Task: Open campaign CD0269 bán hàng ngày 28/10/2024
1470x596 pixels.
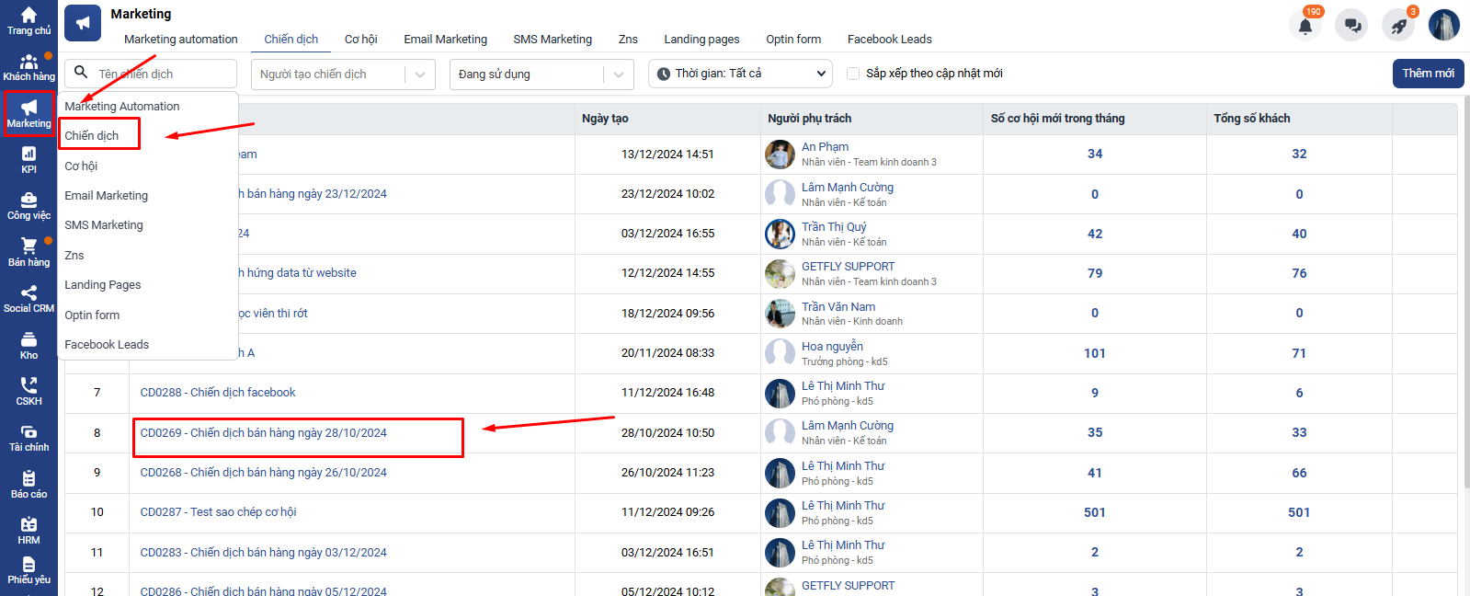Action: [263, 433]
